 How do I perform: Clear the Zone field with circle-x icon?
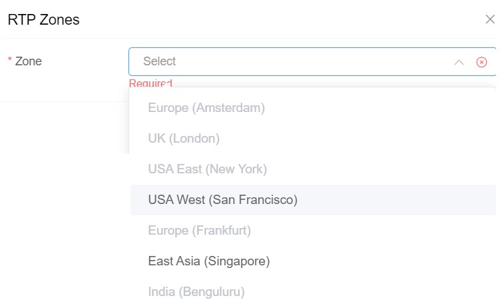click(481, 62)
